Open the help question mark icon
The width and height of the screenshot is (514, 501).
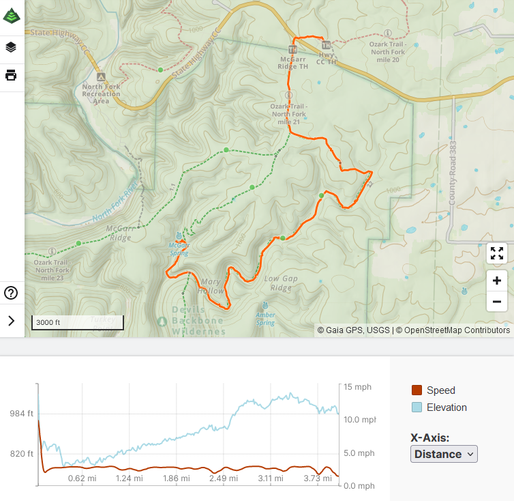point(12,294)
